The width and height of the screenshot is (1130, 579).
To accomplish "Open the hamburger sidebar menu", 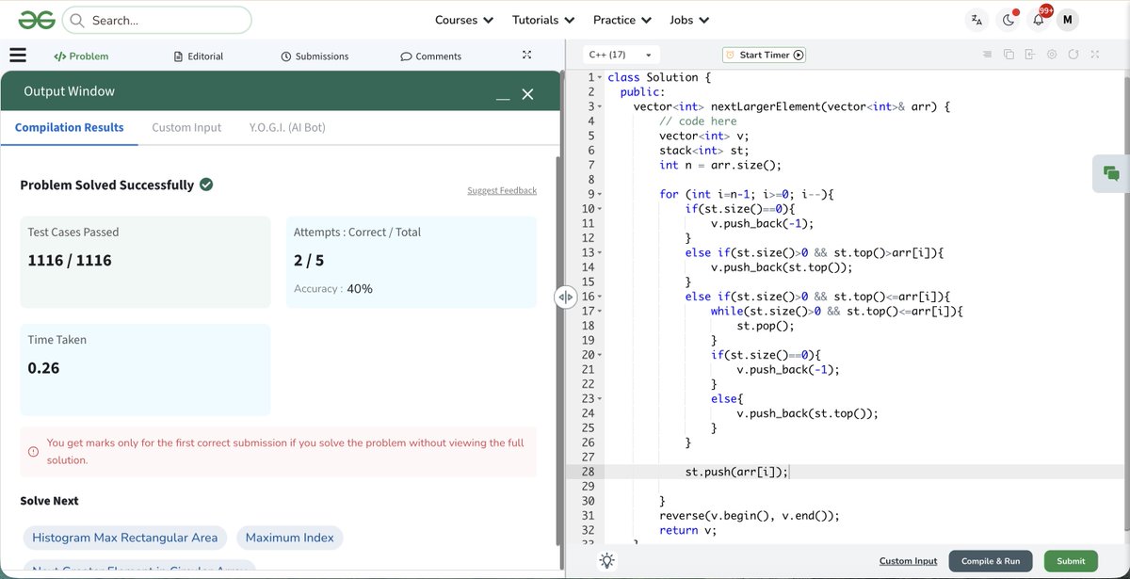I will tap(18, 56).
